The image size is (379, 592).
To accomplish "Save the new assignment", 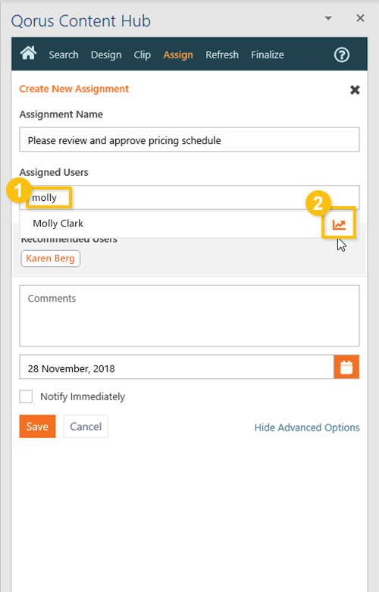I will [37, 426].
